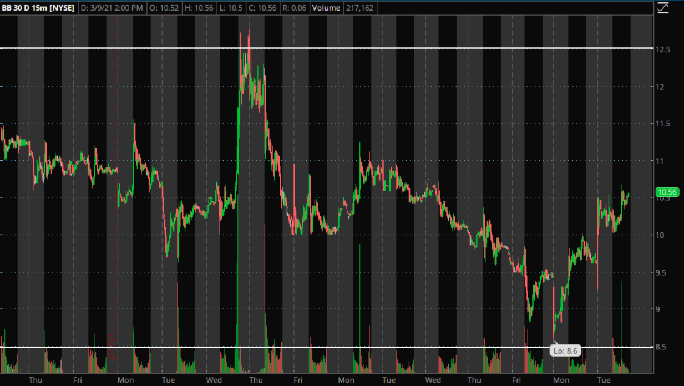Click the Volume study label

pos(326,8)
